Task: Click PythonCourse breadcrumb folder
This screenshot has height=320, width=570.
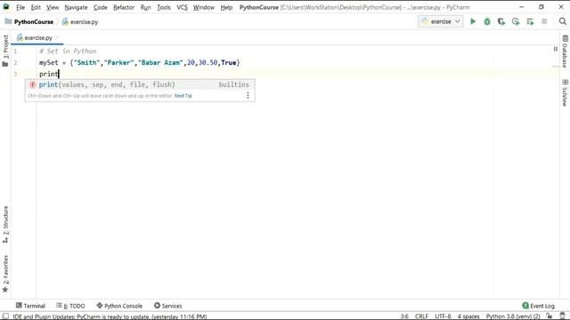Action: point(29,21)
